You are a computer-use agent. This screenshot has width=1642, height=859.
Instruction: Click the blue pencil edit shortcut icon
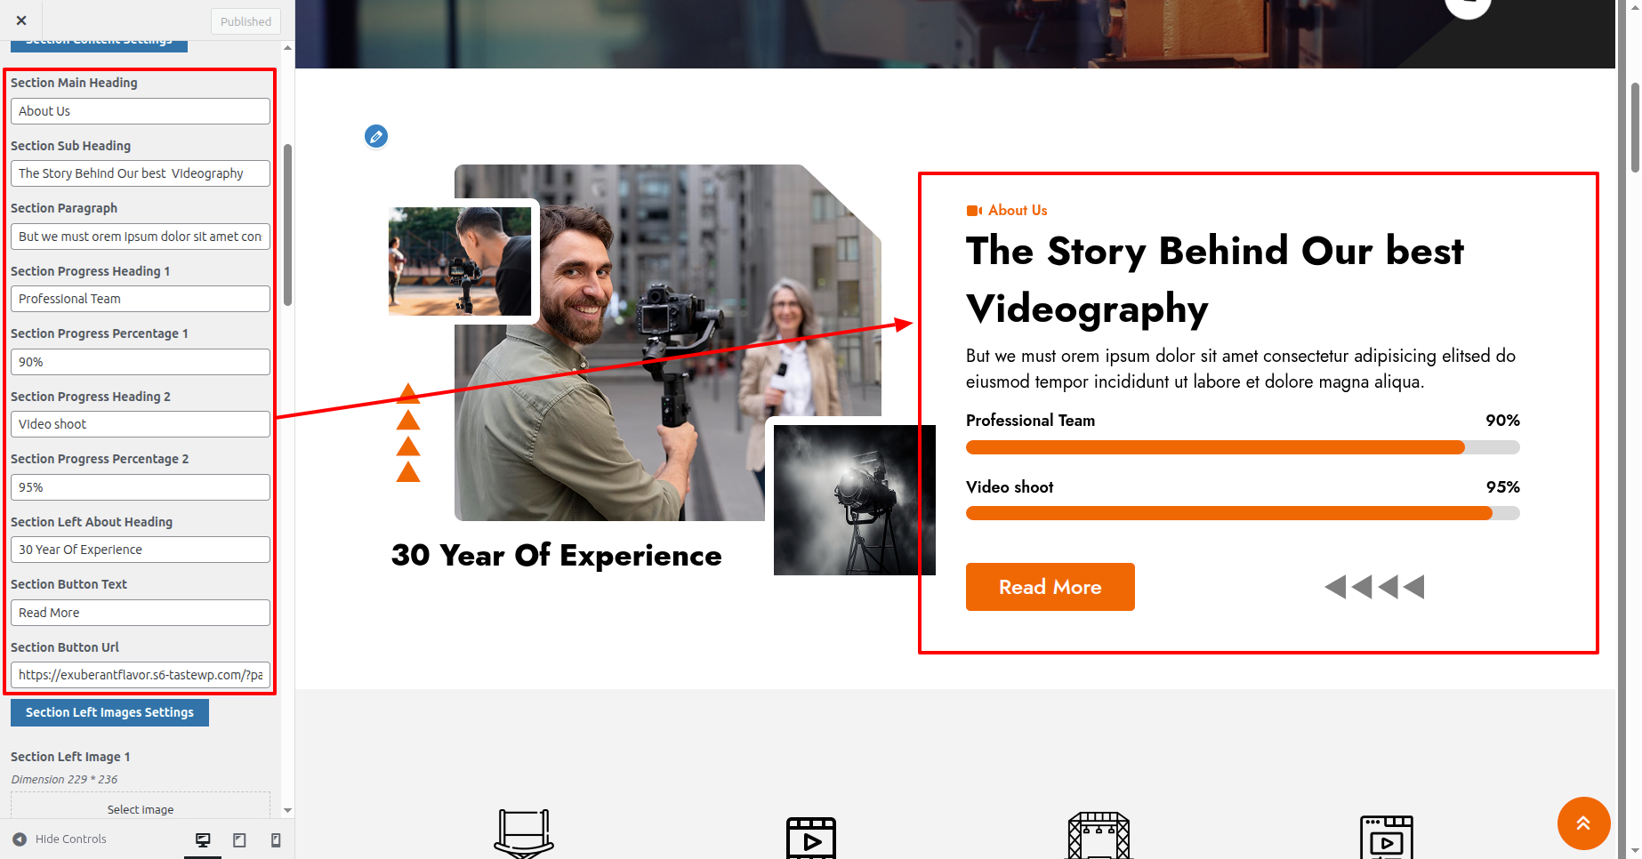coord(376,137)
